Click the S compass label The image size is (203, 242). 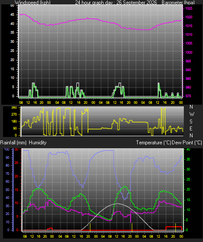coord(191,122)
